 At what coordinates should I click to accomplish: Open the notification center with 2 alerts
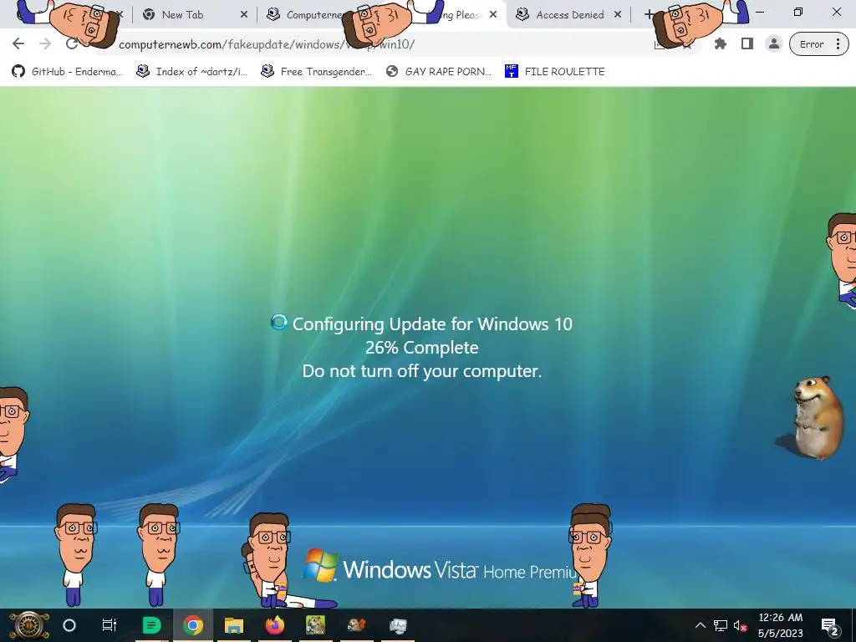(830, 625)
